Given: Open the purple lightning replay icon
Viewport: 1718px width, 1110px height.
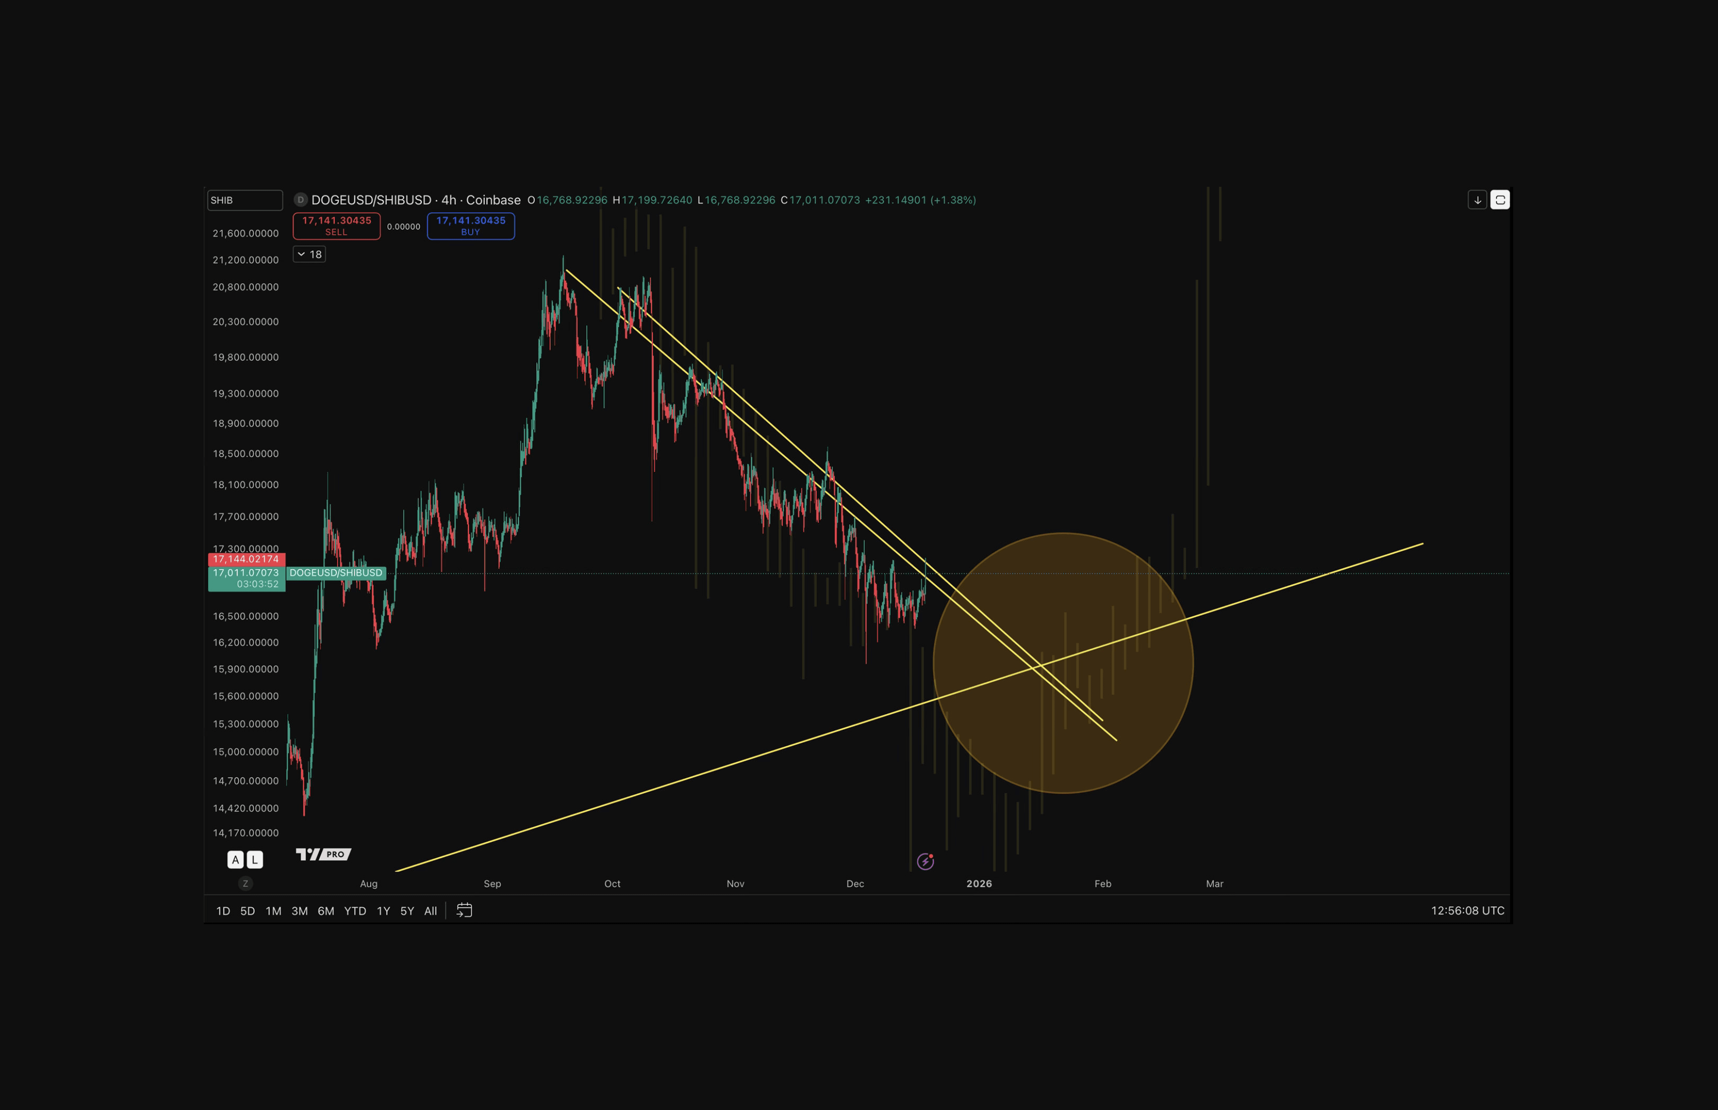Looking at the screenshot, I should click(x=925, y=861).
